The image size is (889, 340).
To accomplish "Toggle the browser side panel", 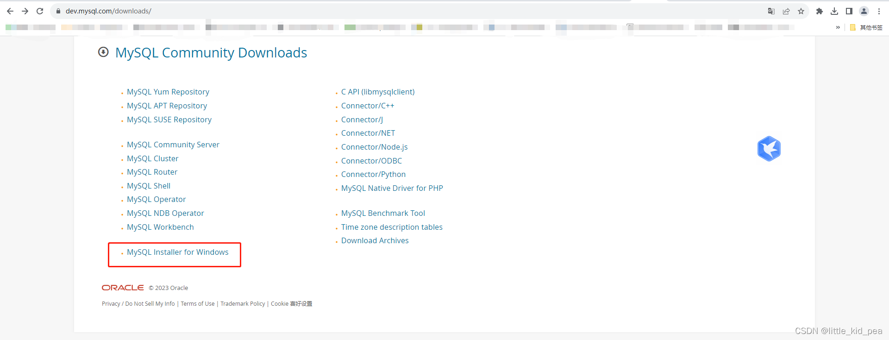I will pos(849,11).
